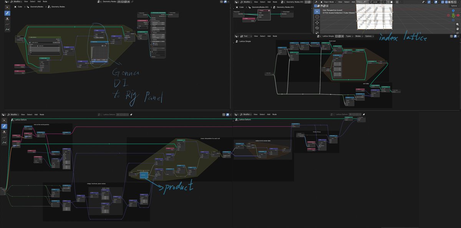461x228 pixels.
Task: Toggle the pin in left Lattice Deform editor header
Action: click(131, 115)
